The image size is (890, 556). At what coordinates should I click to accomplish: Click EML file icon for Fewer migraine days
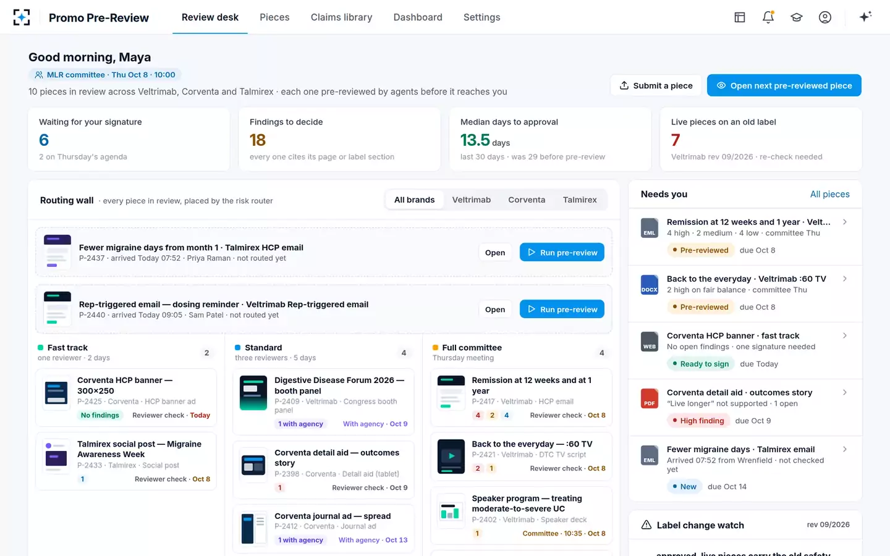[x=650, y=455]
